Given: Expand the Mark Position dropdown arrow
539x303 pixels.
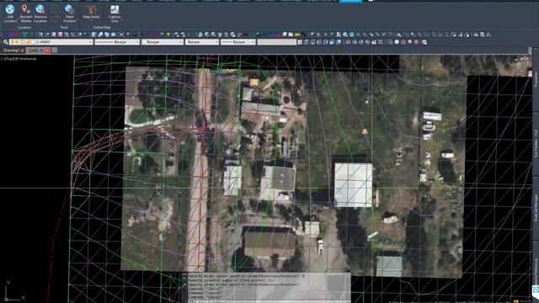Looking at the screenshot, I should tap(77, 19).
